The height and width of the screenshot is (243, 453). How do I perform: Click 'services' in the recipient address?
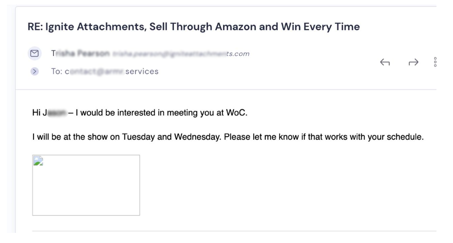coord(142,71)
